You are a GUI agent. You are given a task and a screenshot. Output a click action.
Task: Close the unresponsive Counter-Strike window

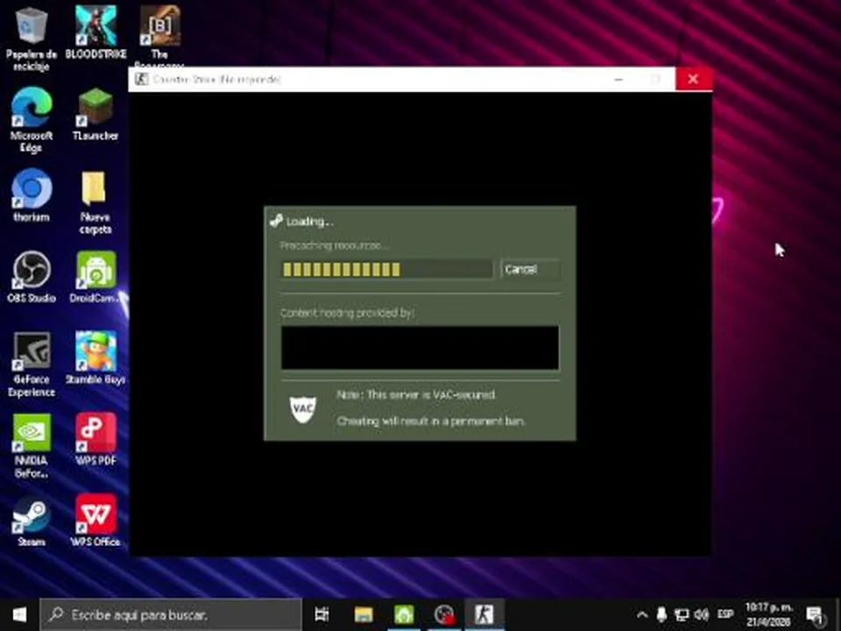coord(694,80)
